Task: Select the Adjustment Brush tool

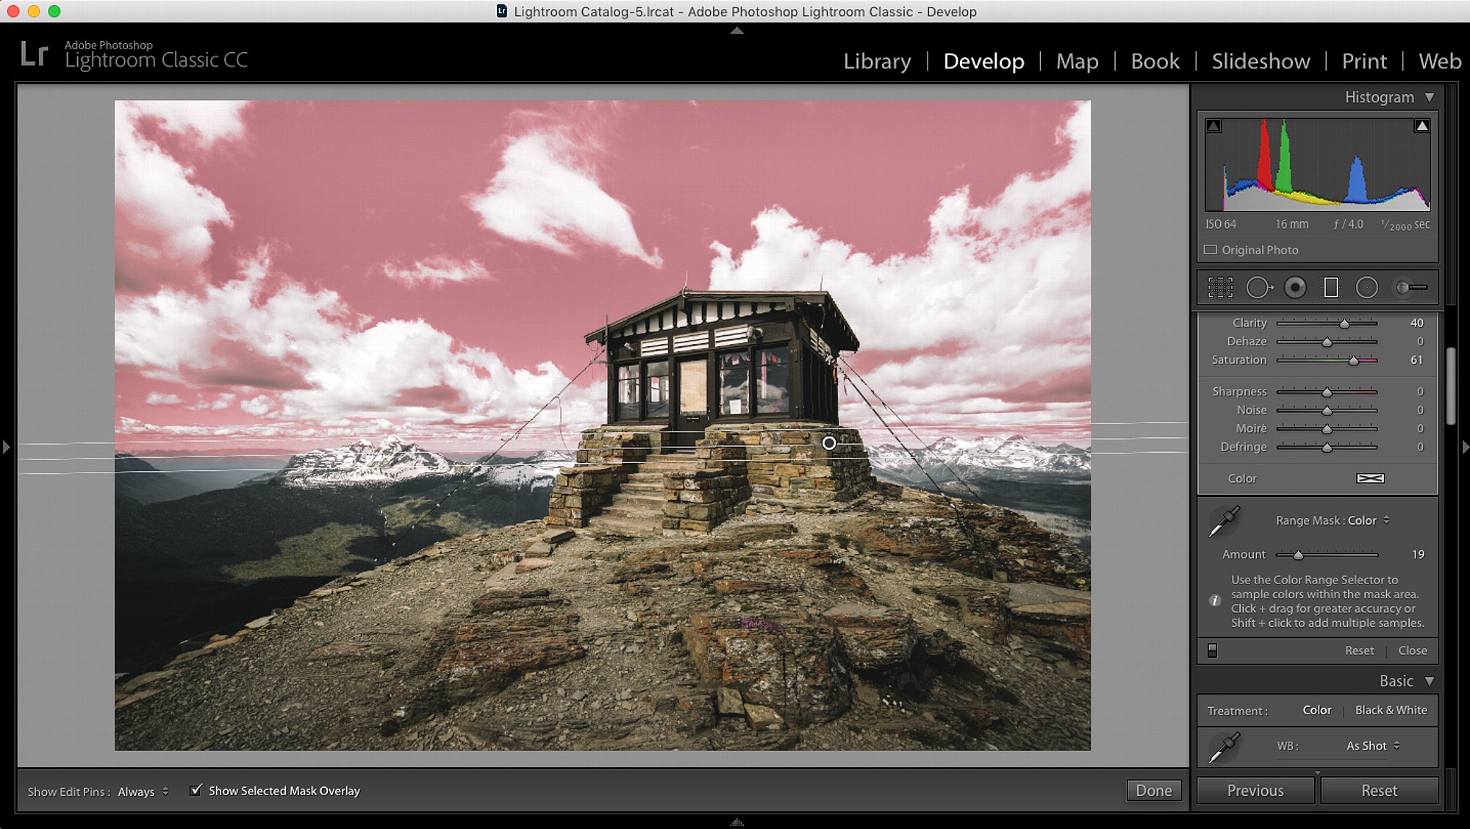Action: point(1411,287)
